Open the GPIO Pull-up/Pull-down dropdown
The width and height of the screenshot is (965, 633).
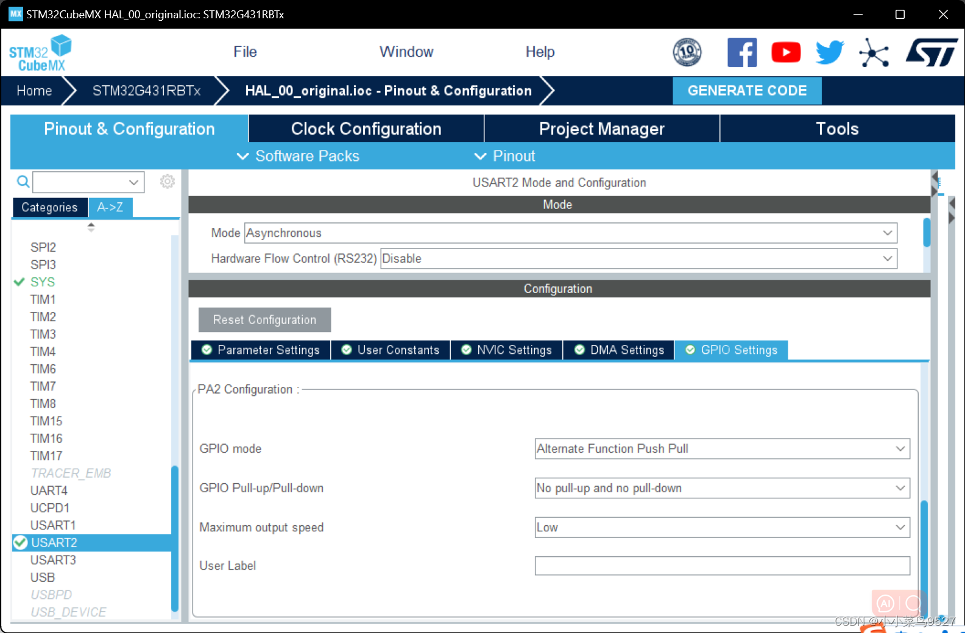click(723, 488)
